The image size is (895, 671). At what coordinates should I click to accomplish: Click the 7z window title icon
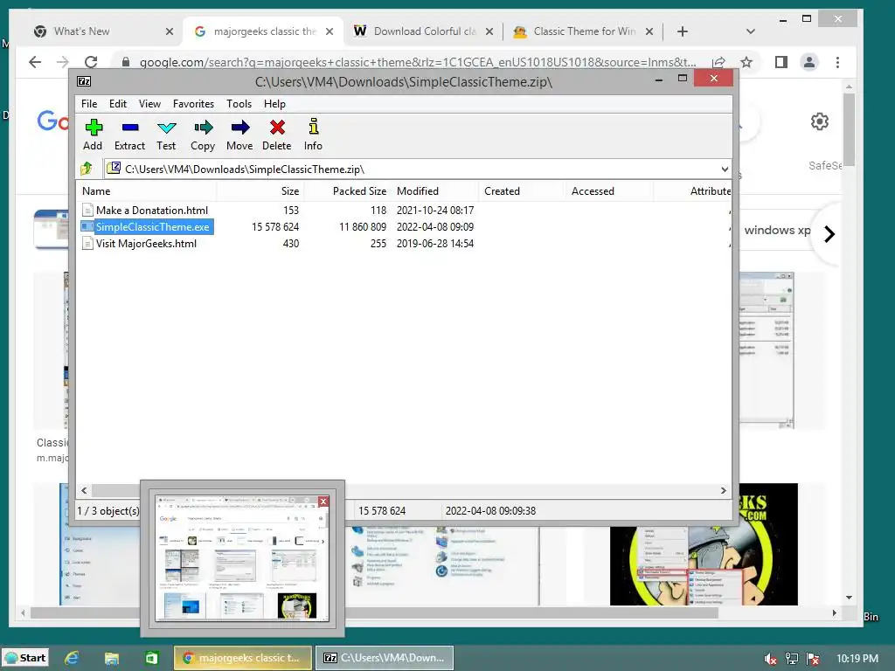[x=84, y=81]
